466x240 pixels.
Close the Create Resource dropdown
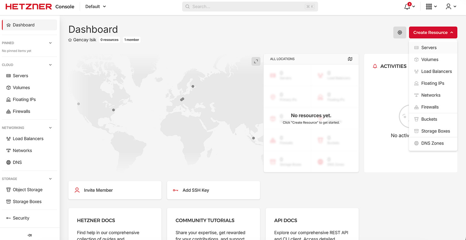(433, 32)
